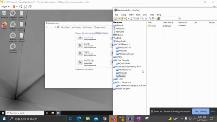The image size is (217, 122).
Task: Open the KeePass Group menu
Action: tap(123, 15)
